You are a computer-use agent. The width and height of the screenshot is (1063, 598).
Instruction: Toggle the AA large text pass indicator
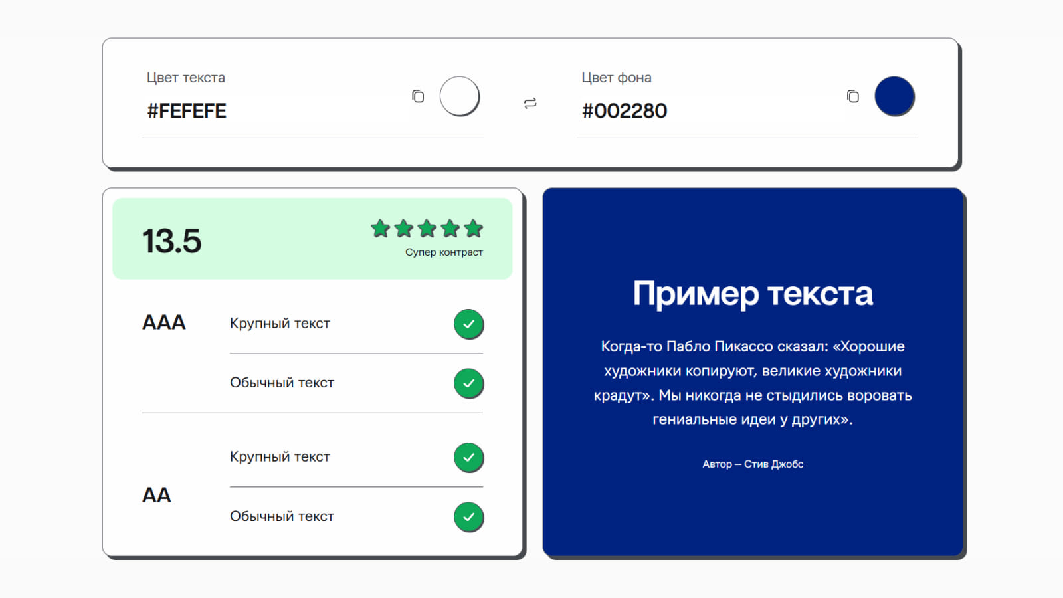(x=469, y=457)
